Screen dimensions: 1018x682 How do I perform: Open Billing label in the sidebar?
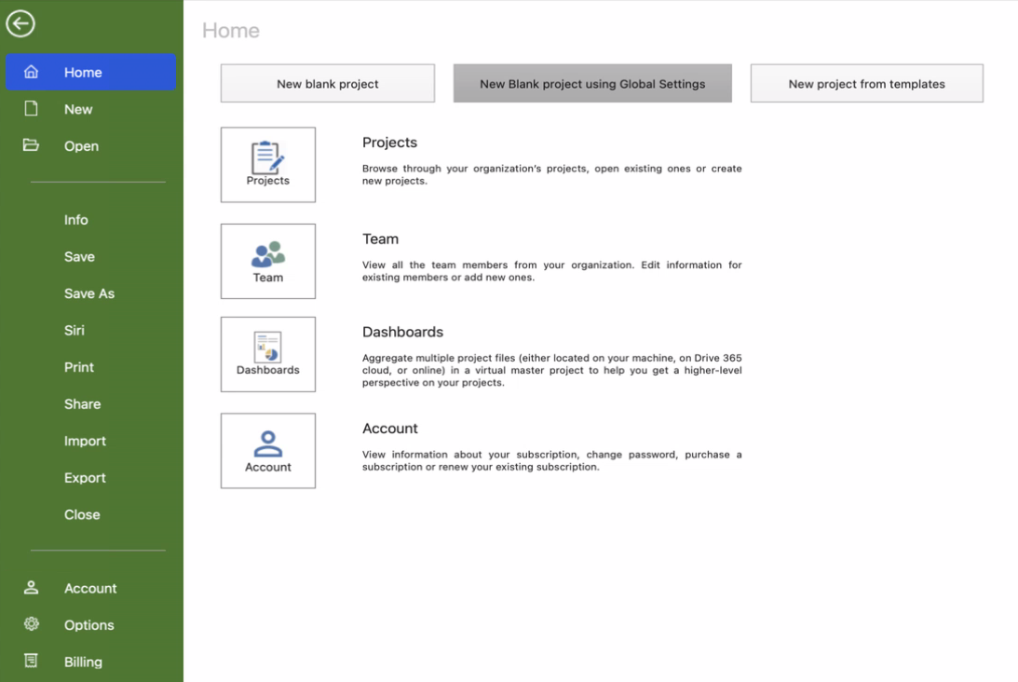coord(83,662)
